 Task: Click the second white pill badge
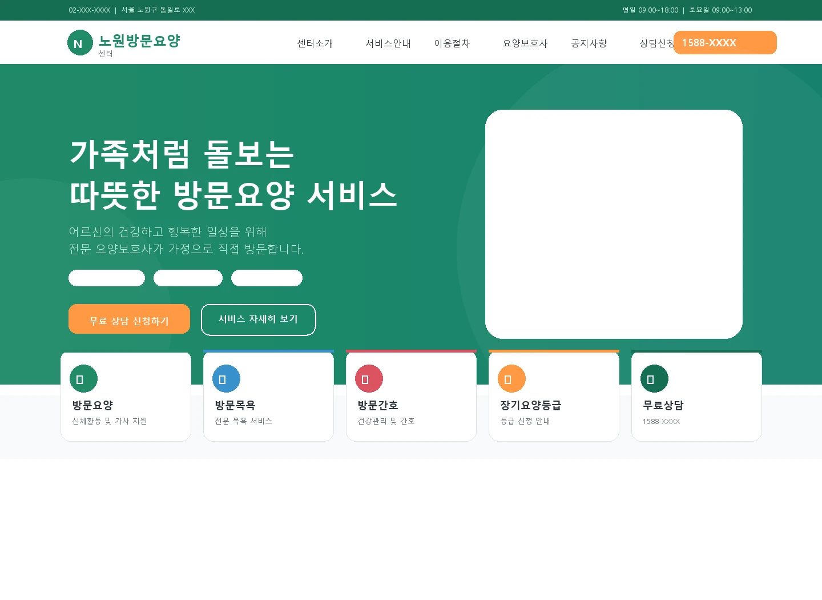188,278
